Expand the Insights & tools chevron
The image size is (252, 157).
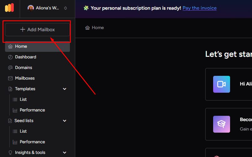[x=65, y=153]
